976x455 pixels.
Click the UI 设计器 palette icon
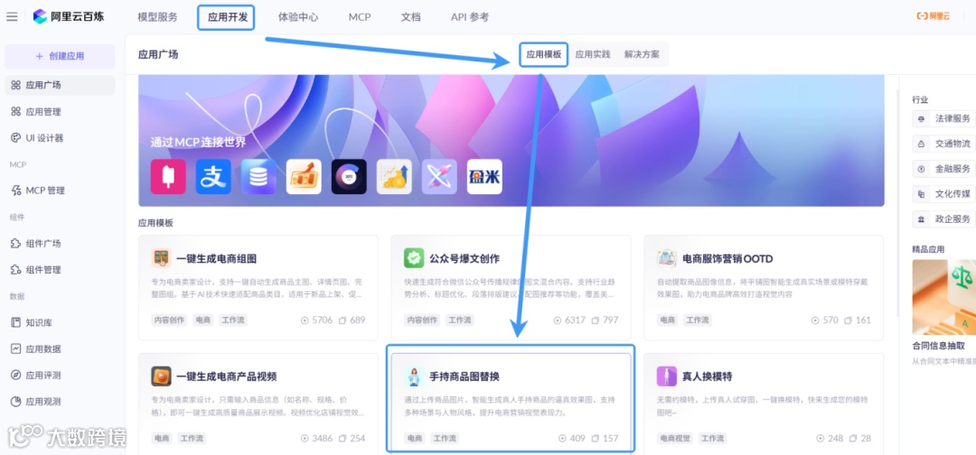(x=16, y=138)
